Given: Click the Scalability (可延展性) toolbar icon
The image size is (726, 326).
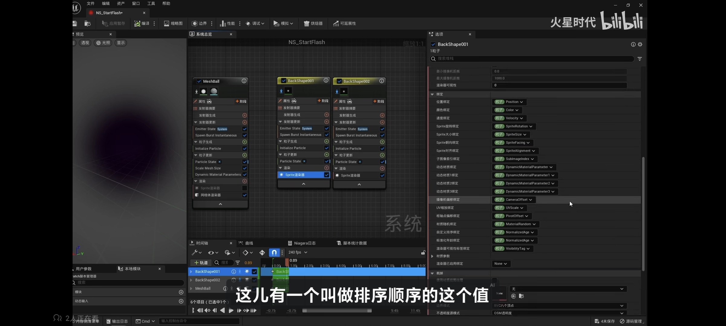Looking at the screenshot, I should [x=345, y=24].
